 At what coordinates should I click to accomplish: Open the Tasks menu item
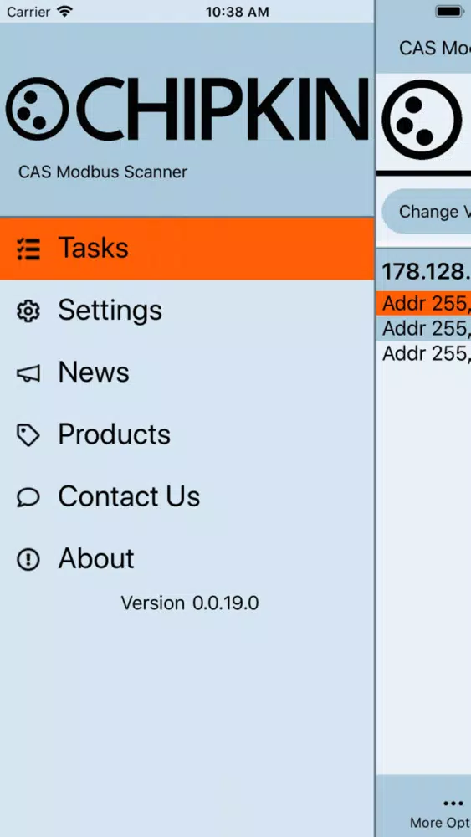pos(187,249)
